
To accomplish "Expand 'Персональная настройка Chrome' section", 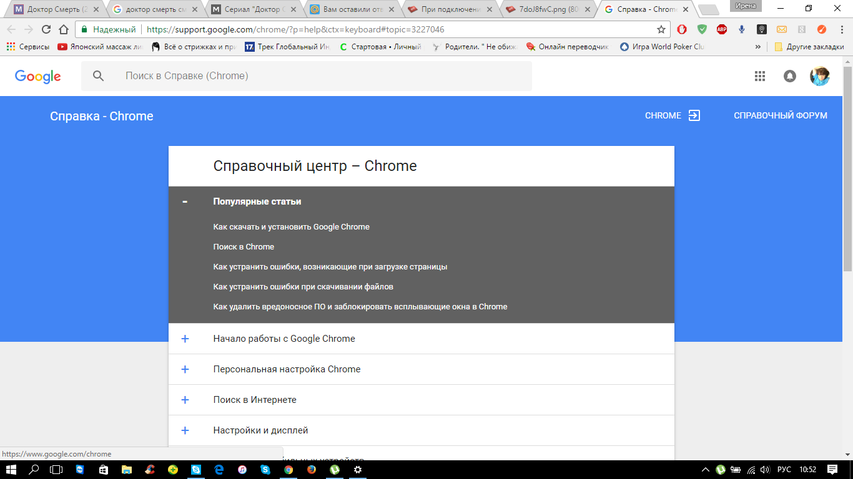I will pos(185,369).
